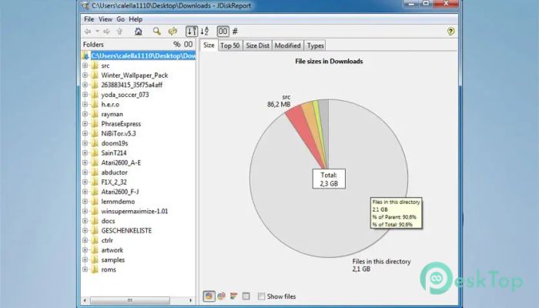Expand the rayman folder node
Image resolution: width=539 pixels, height=308 pixels.
[x=85, y=114]
